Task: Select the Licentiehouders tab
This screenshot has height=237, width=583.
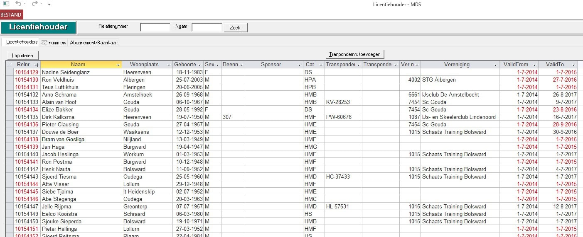Action: 22,42
